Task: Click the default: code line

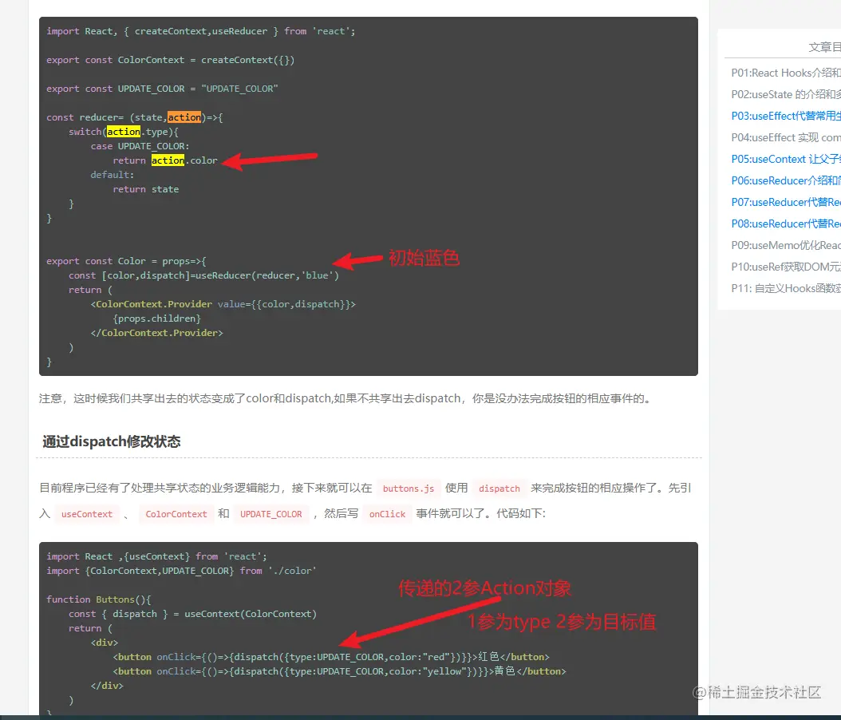Action: (112, 175)
